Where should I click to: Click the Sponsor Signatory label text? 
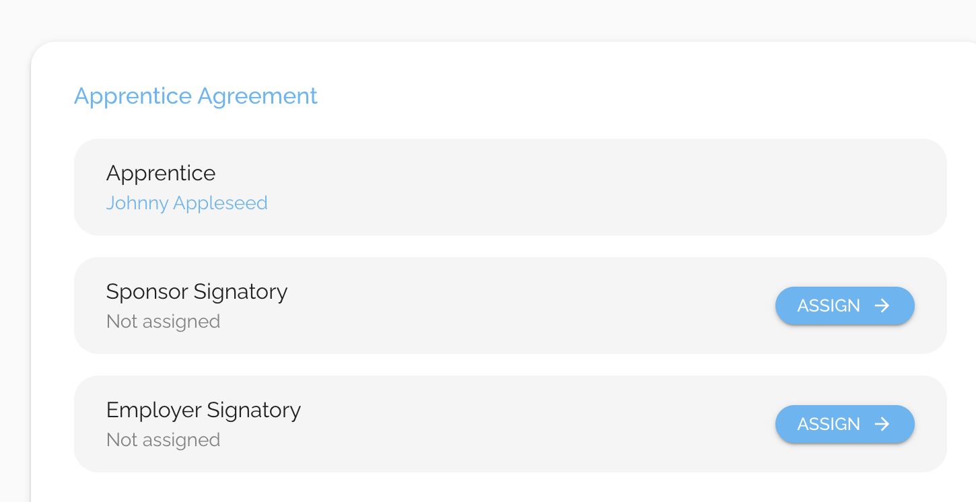click(x=197, y=292)
